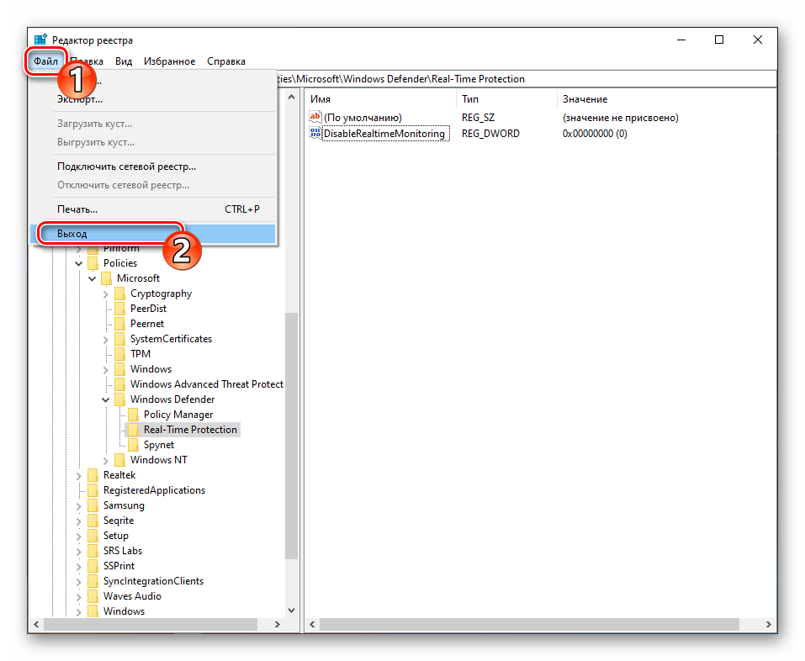Collapse the Microsoft tree node
This screenshot has height=661, width=805.
(x=92, y=279)
